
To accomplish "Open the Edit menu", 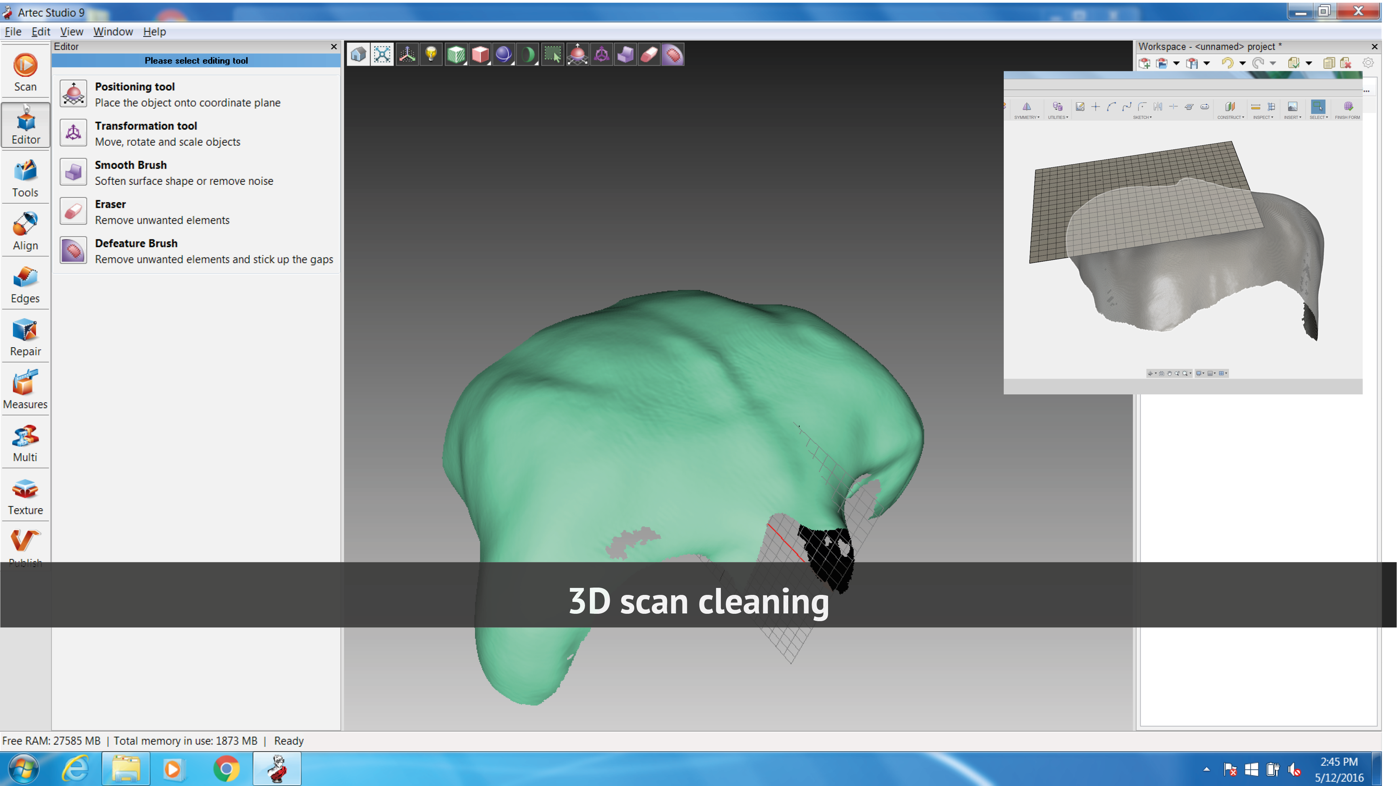I will (41, 31).
